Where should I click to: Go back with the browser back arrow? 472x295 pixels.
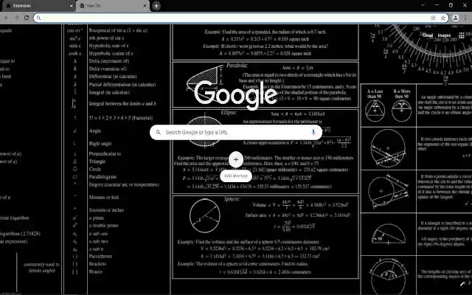coord(7,18)
